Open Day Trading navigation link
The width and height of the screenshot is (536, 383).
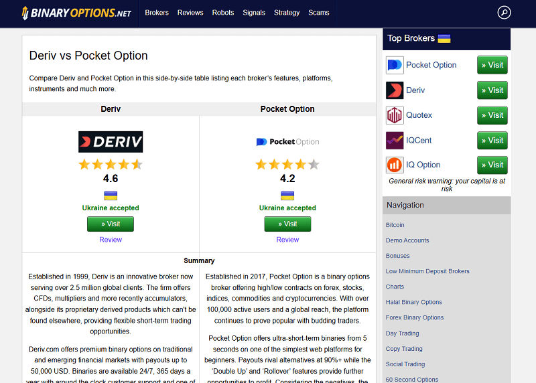[x=403, y=333]
